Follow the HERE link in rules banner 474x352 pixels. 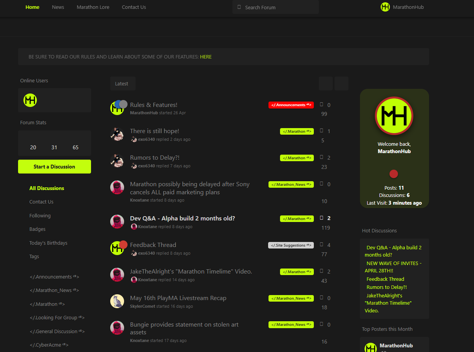coord(206,57)
